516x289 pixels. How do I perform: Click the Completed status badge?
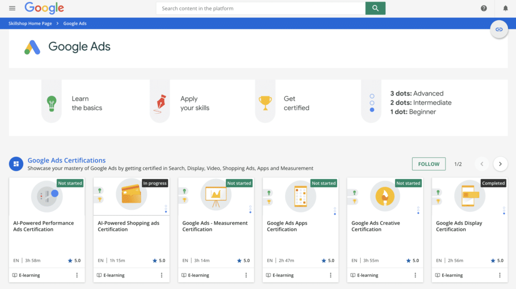coord(493,183)
